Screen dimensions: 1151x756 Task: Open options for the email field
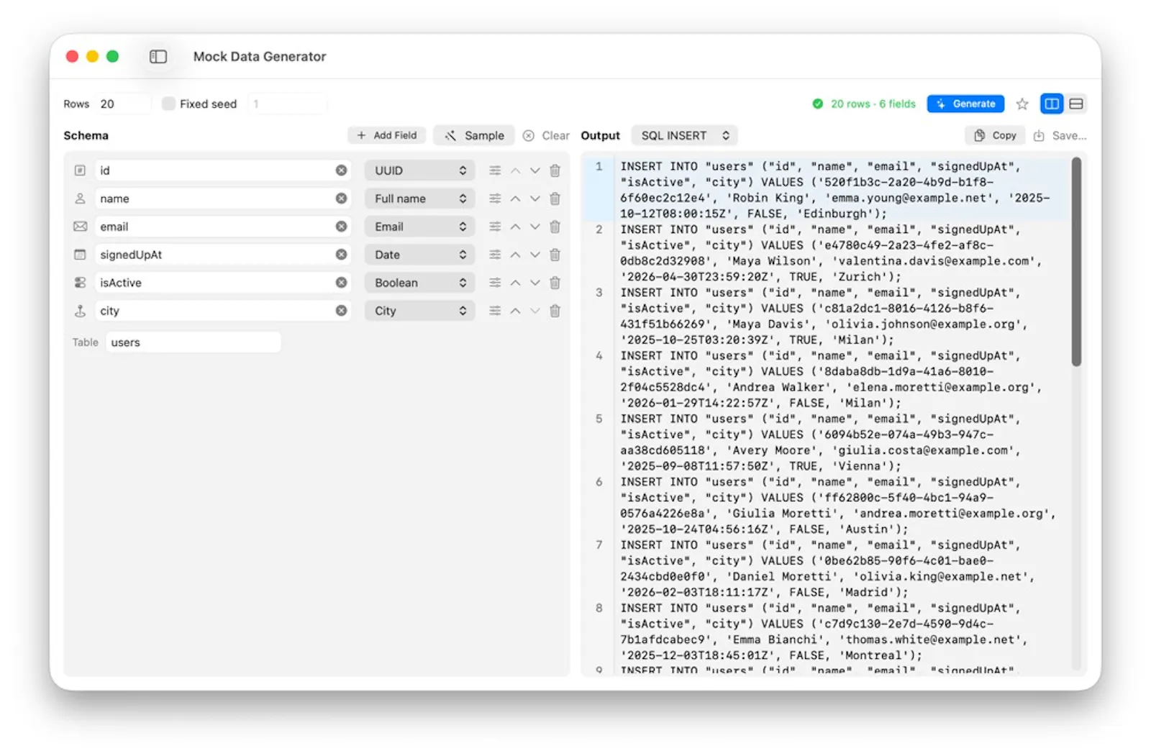pyautogui.click(x=495, y=227)
